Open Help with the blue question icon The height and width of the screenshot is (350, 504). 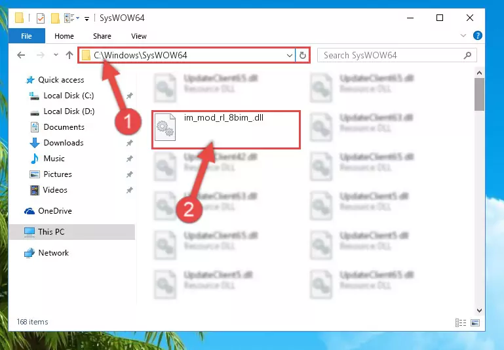[477, 35]
